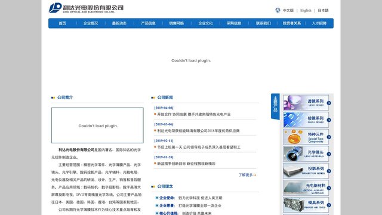Open the 特种元件 Special Type Components thumbnail
The image size is (382, 215).
(x=306, y=137)
